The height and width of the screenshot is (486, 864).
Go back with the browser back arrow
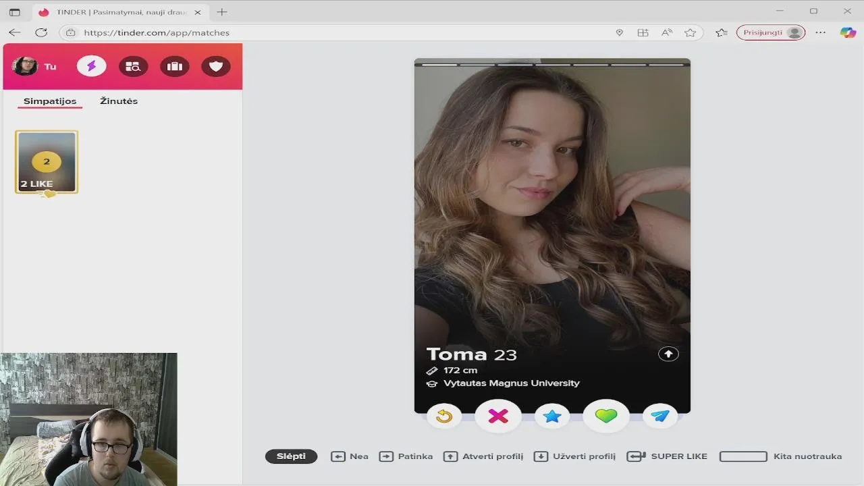(x=14, y=32)
